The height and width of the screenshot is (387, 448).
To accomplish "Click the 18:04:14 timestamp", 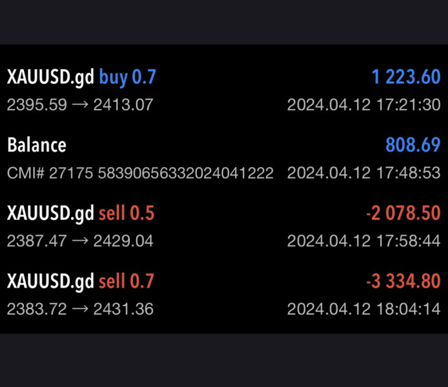I will (363, 309).
